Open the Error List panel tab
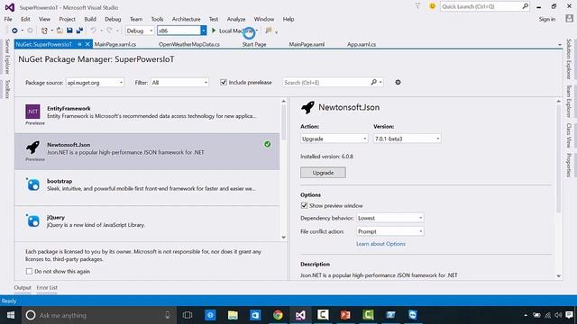577x324 pixels. [47, 287]
